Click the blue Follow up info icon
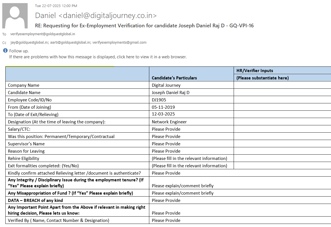 click(x=5, y=51)
